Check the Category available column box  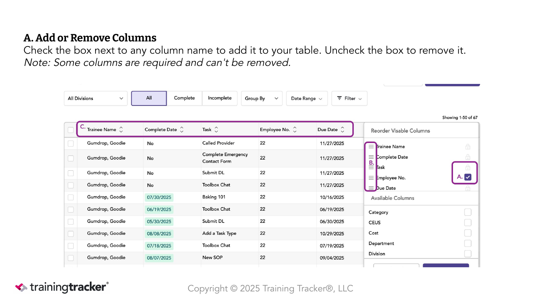(468, 212)
